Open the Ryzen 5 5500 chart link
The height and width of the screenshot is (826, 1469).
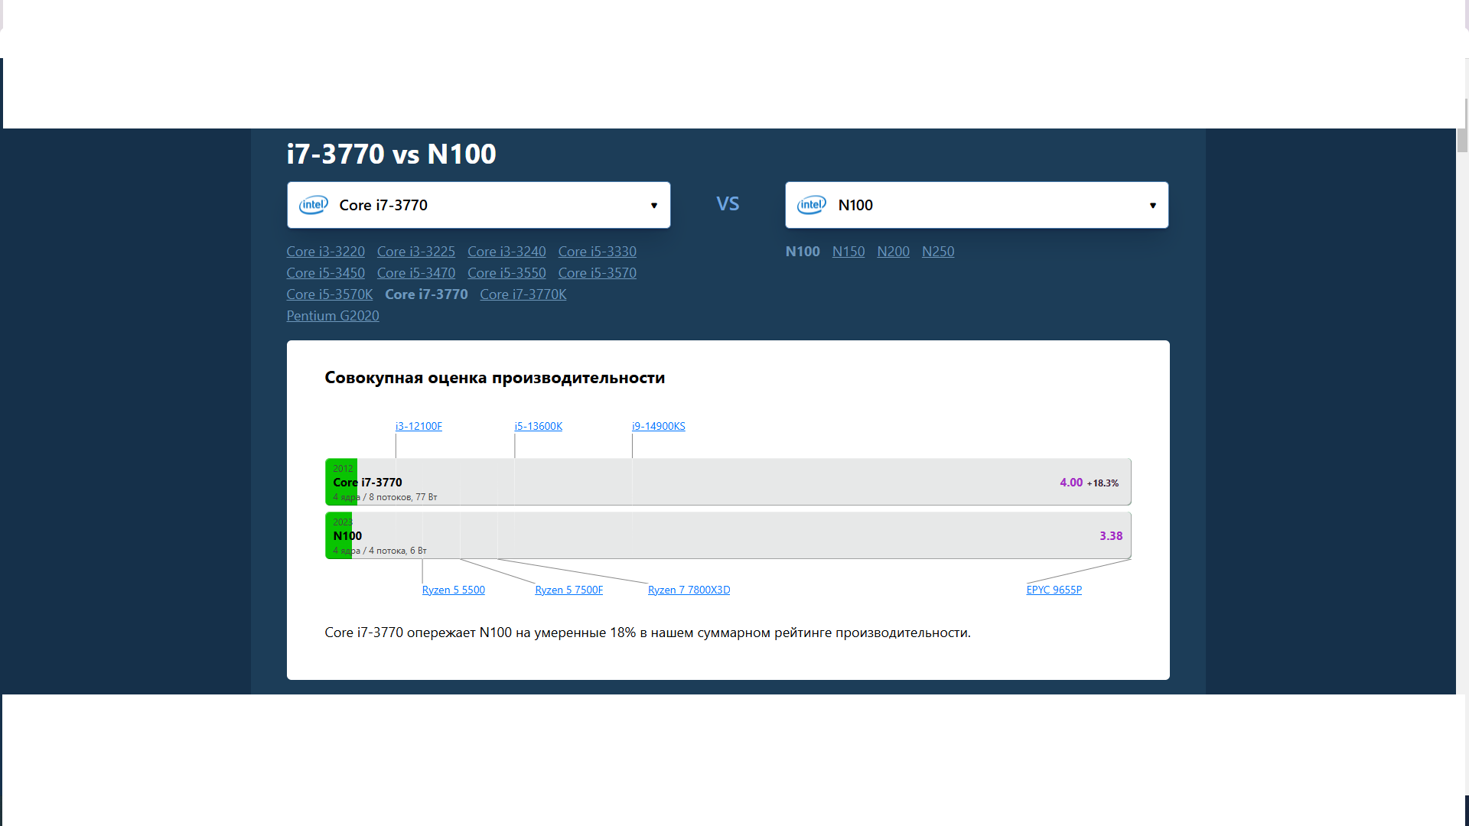click(x=454, y=590)
